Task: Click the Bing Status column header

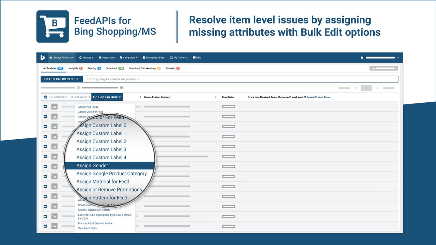Action: click(228, 97)
